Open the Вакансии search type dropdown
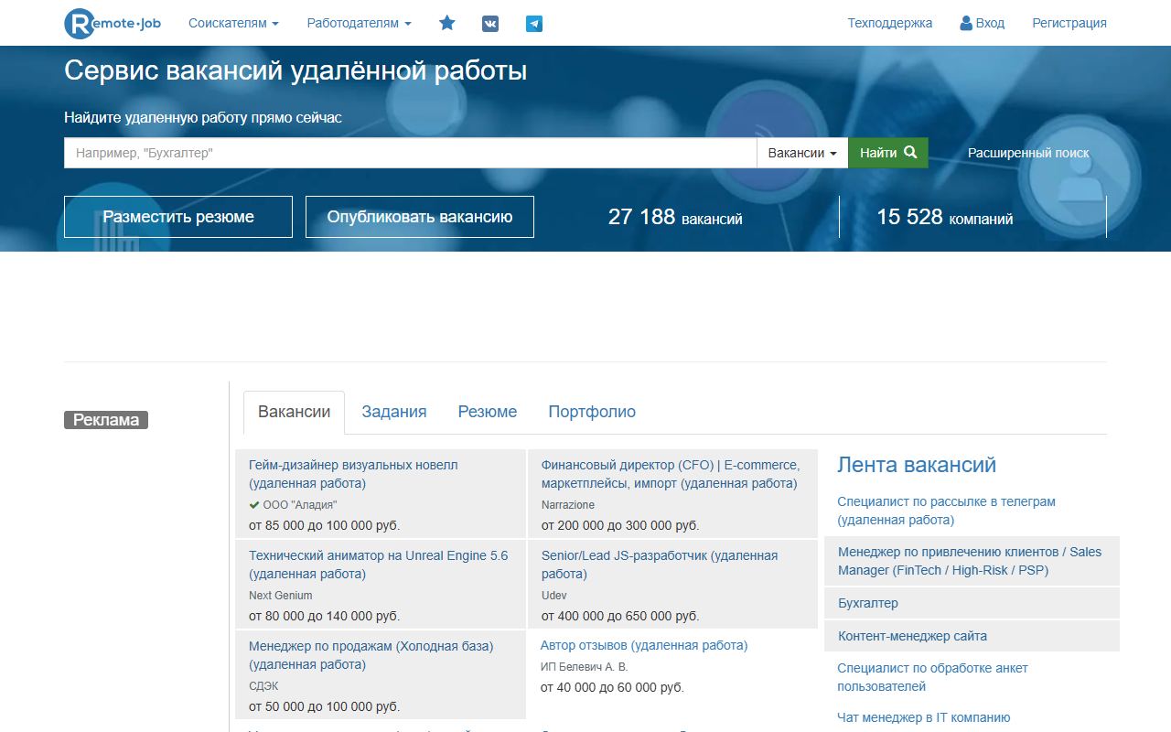This screenshot has height=732, width=1171. 802,153
